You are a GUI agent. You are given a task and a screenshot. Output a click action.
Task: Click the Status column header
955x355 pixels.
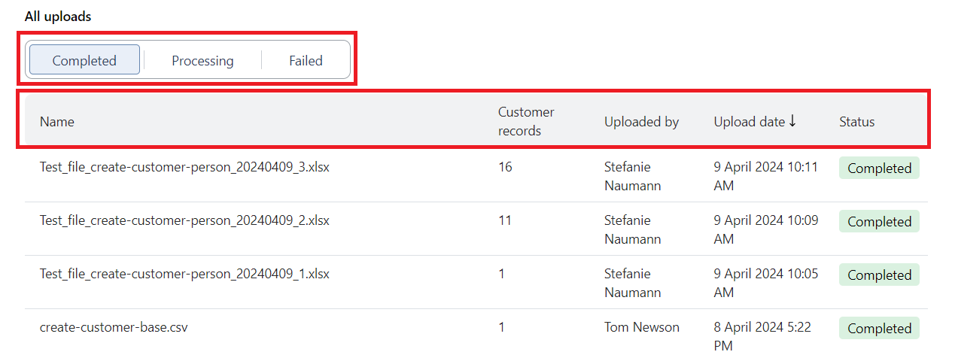tap(856, 121)
